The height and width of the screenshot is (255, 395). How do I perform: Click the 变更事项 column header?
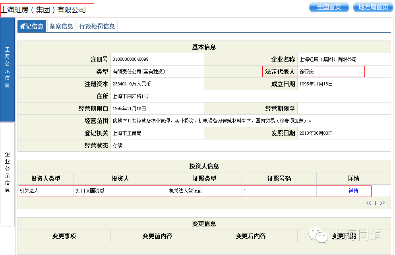point(64,236)
